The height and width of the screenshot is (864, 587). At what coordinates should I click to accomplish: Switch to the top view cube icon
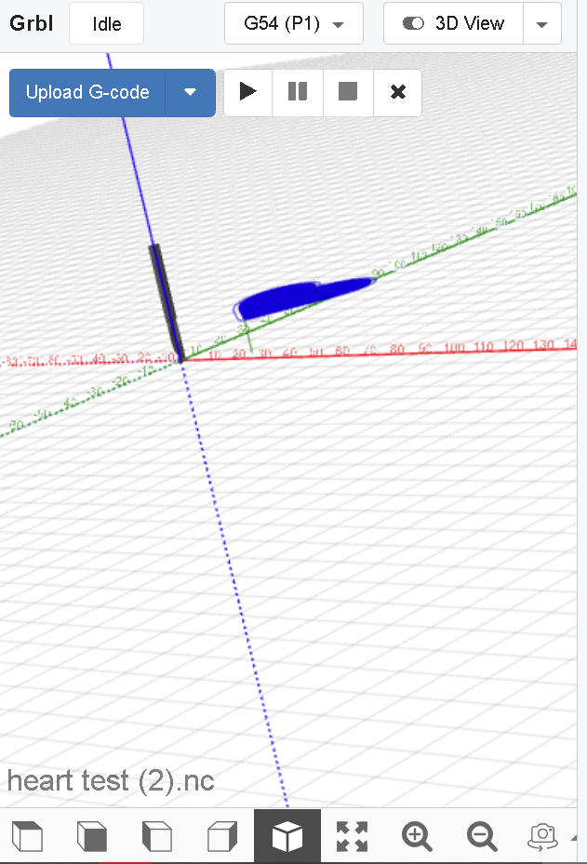[28, 836]
